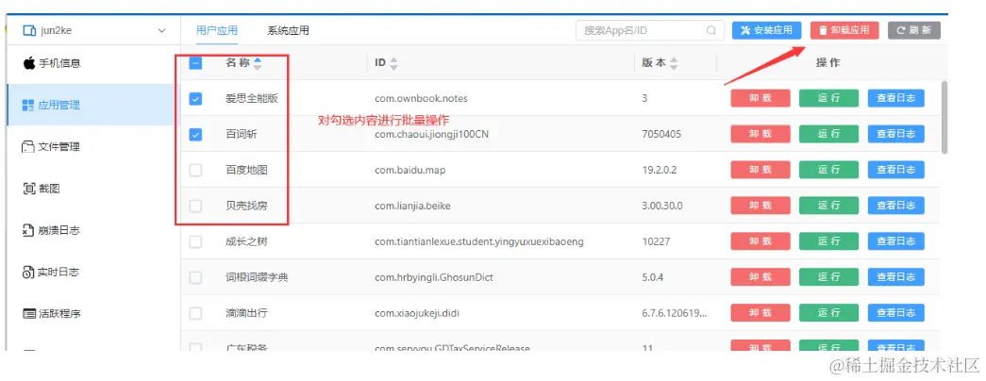This screenshot has height=381, width=986.
Task: Click 运行 for 贝壳找房
Action: pyautogui.click(x=828, y=206)
